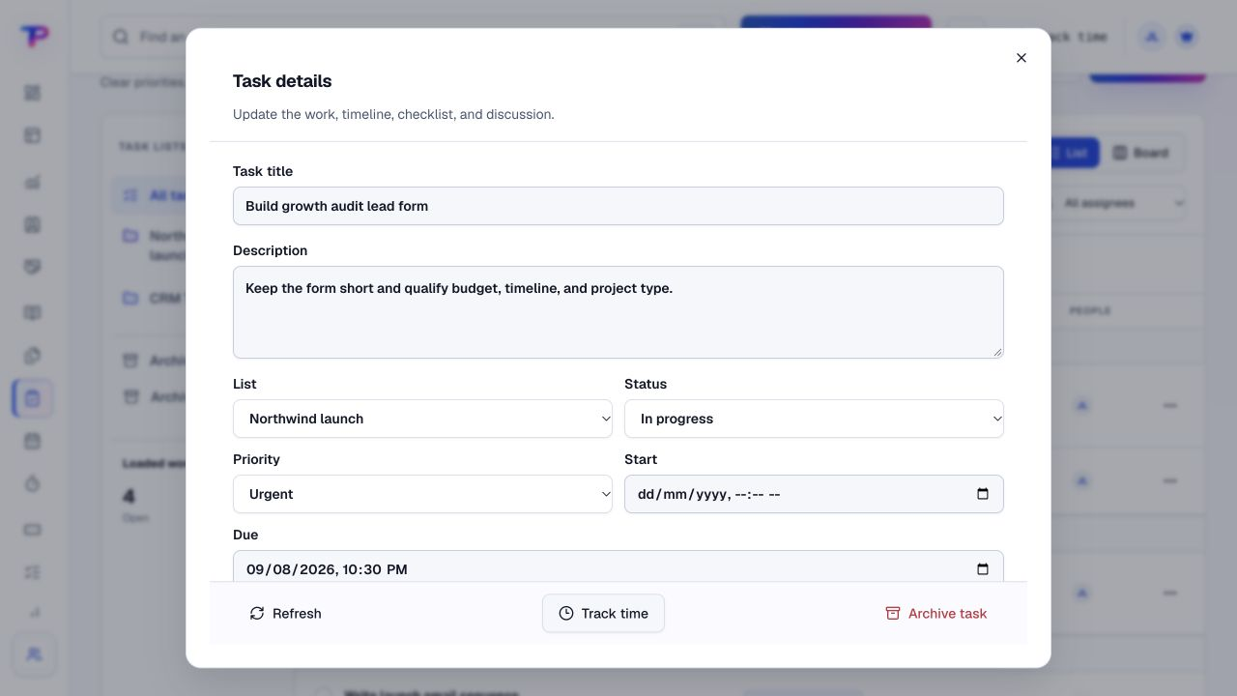Click the red Archive task button
The width and height of the screenshot is (1237, 696).
coord(936,614)
